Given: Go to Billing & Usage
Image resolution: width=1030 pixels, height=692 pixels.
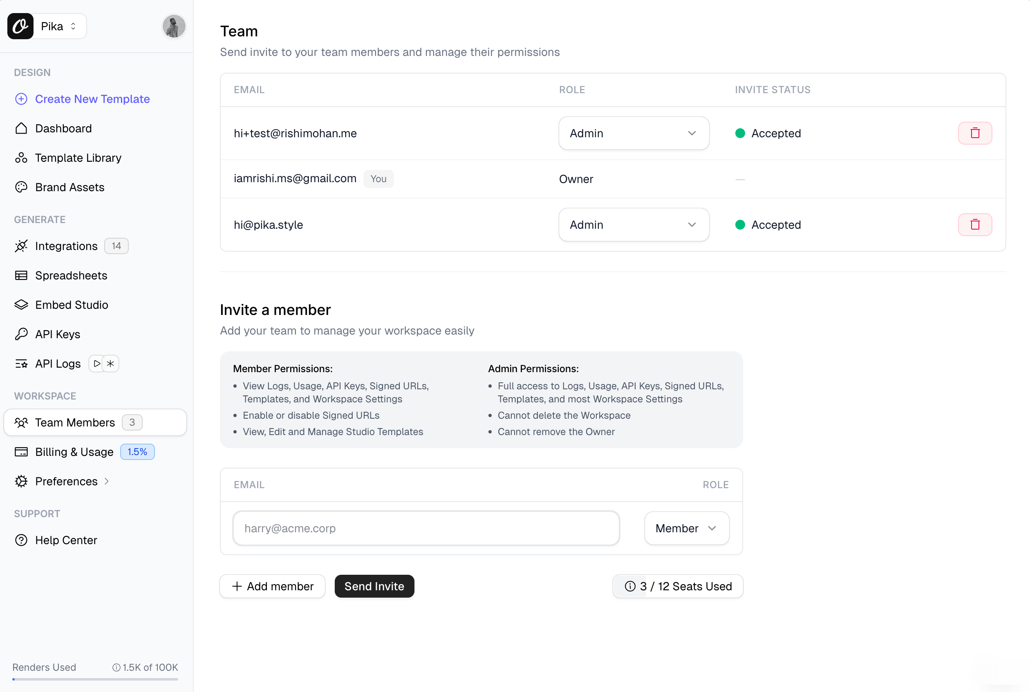Looking at the screenshot, I should [74, 452].
